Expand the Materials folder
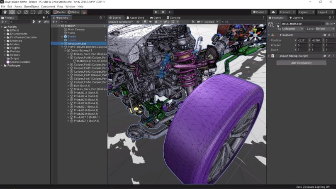 [x=5, y=41]
